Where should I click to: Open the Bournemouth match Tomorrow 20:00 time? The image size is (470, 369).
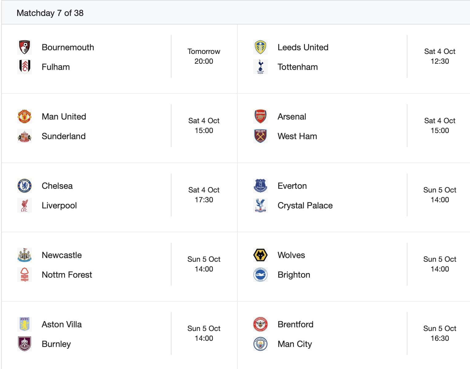[x=204, y=56]
